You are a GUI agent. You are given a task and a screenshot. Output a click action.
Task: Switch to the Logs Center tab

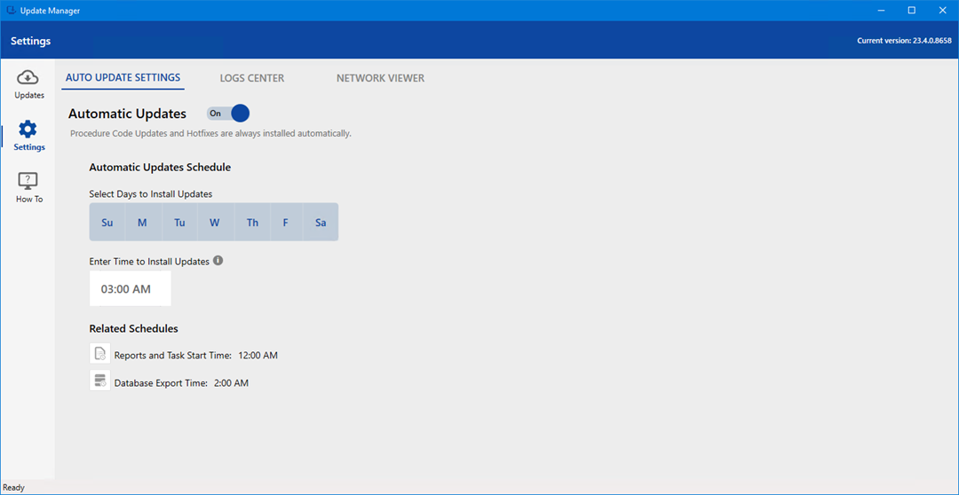coord(252,78)
